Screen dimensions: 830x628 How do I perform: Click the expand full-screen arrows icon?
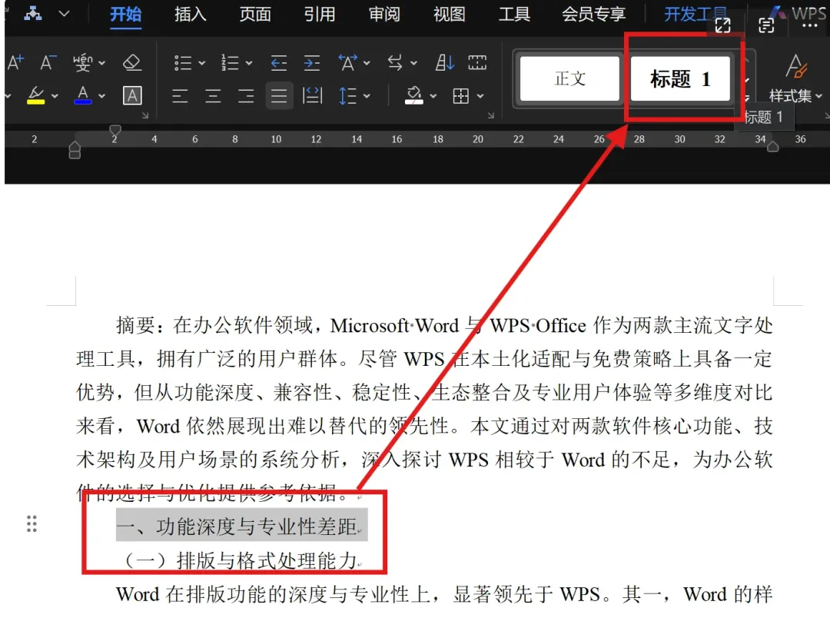[722, 25]
